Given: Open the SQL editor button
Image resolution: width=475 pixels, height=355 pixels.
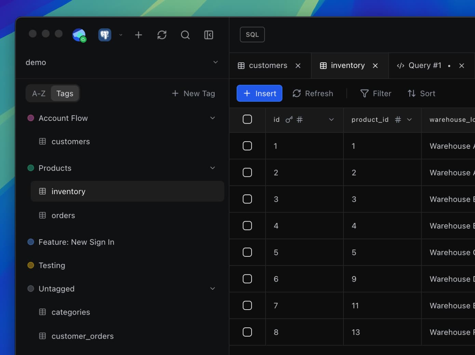Looking at the screenshot, I should coord(252,34).
